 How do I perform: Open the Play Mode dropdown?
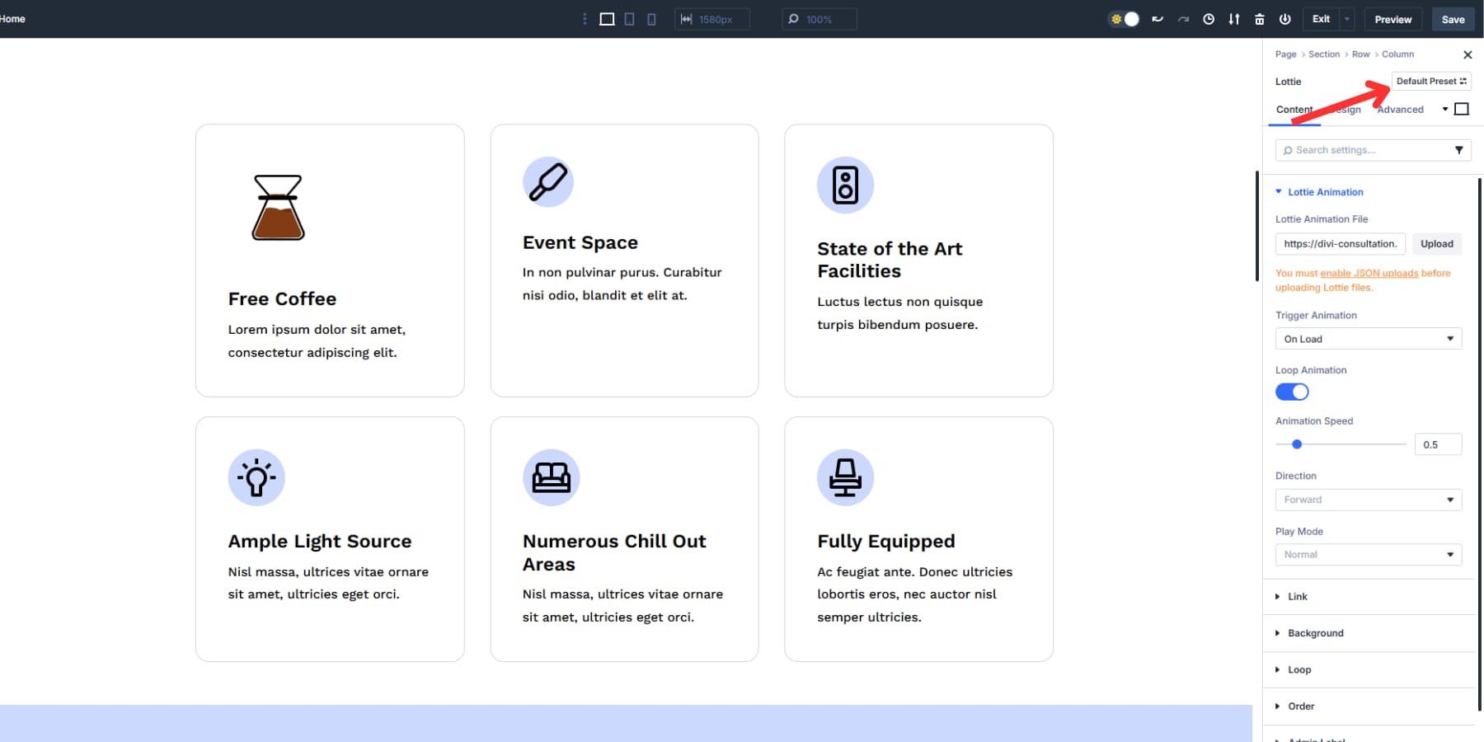[x=1368, y=554]
